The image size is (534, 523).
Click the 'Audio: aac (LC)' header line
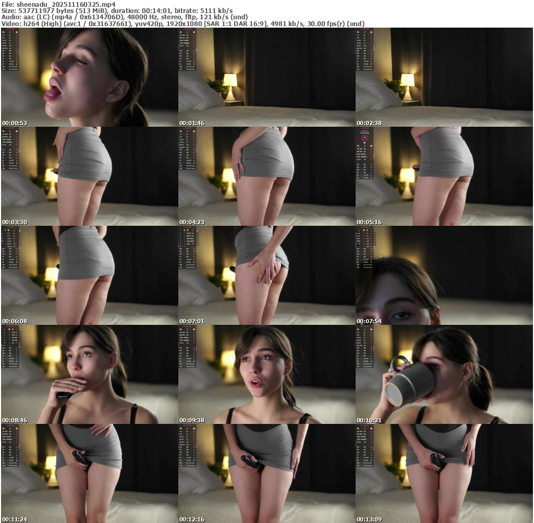pos(125,17)
